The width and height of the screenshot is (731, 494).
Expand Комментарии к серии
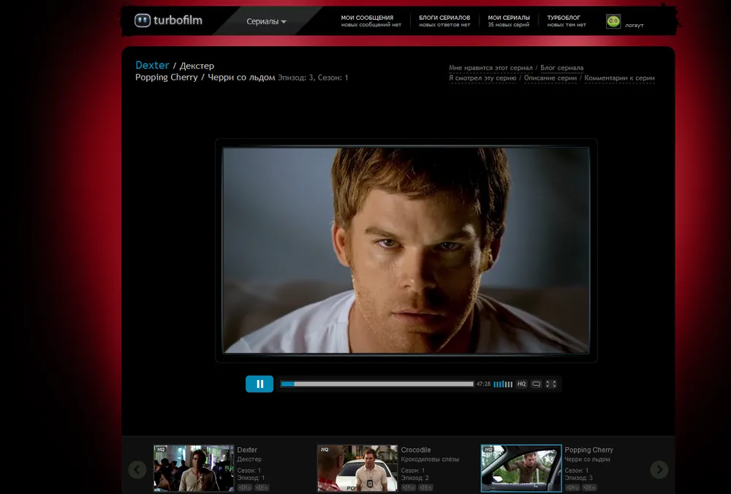[x=619, y=78]
